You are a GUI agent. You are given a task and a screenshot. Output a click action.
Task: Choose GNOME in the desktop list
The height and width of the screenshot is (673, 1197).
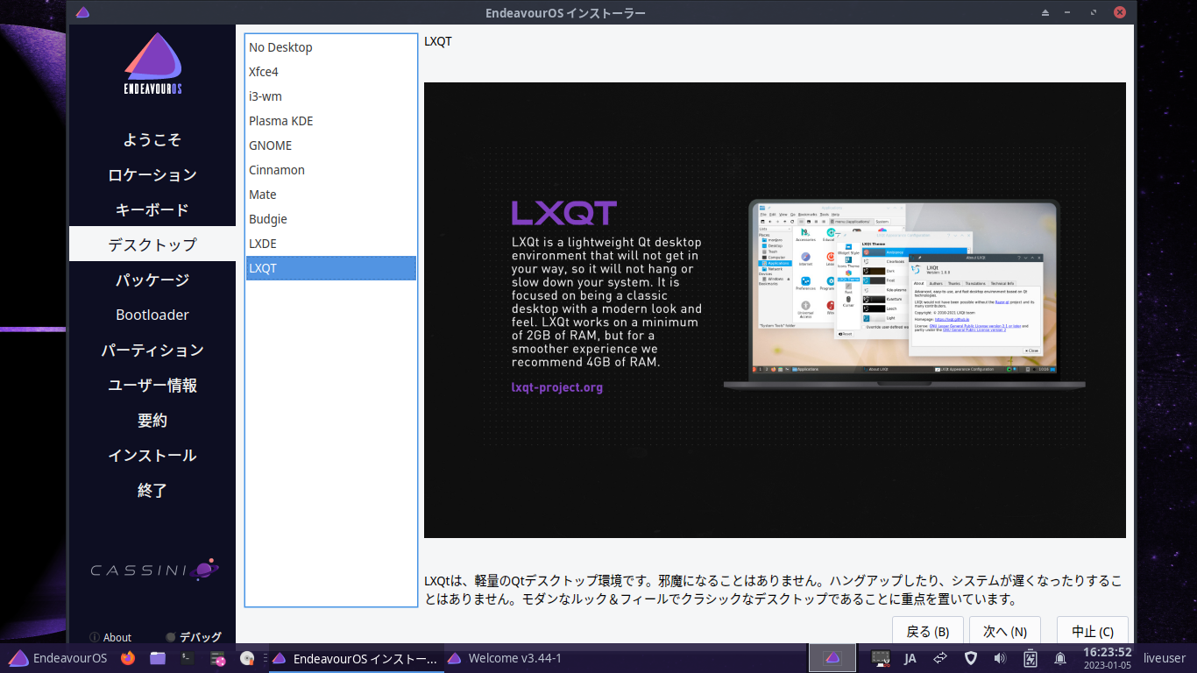coord(330,145)
